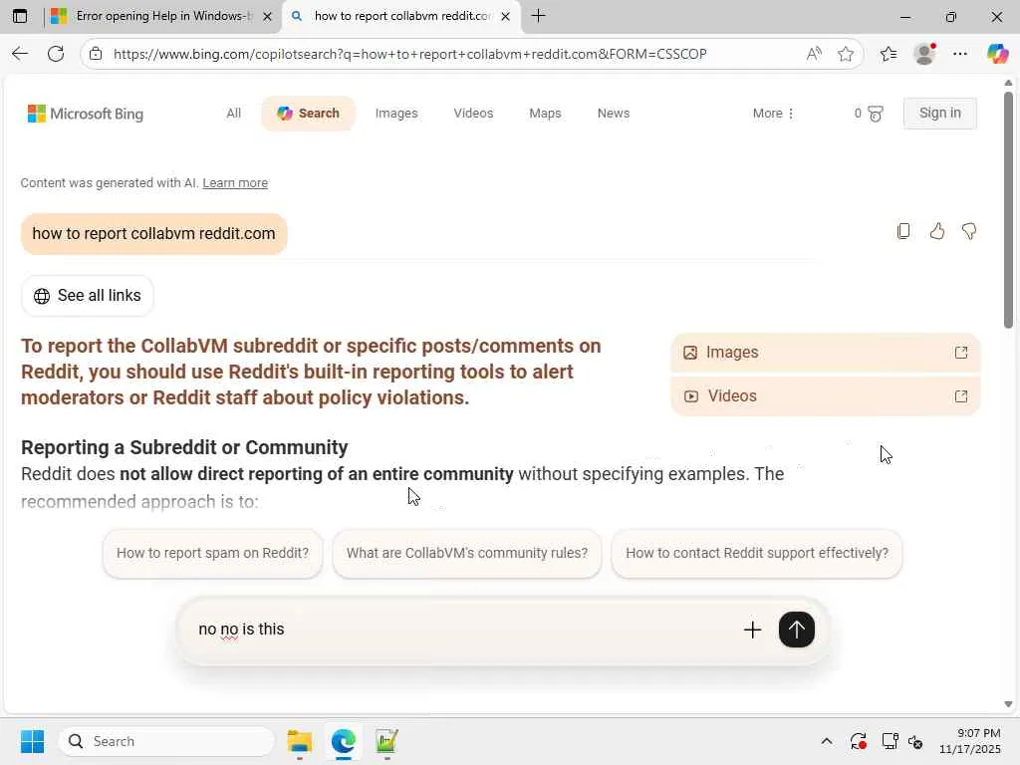
Task: Open the Images side panel card
Action: (x=825, y=353)
